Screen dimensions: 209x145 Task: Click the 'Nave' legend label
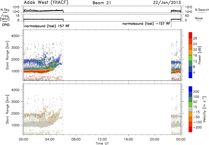(x=199, y=18)
